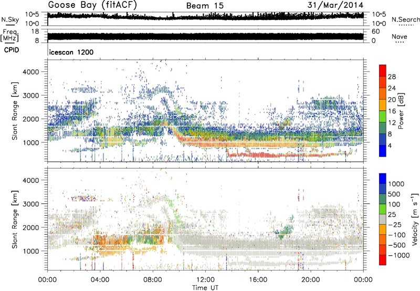The width and height of the screenshot is (420, 291).
Task: Click the "12:00" time axis tick label
Action: [205, 280]
